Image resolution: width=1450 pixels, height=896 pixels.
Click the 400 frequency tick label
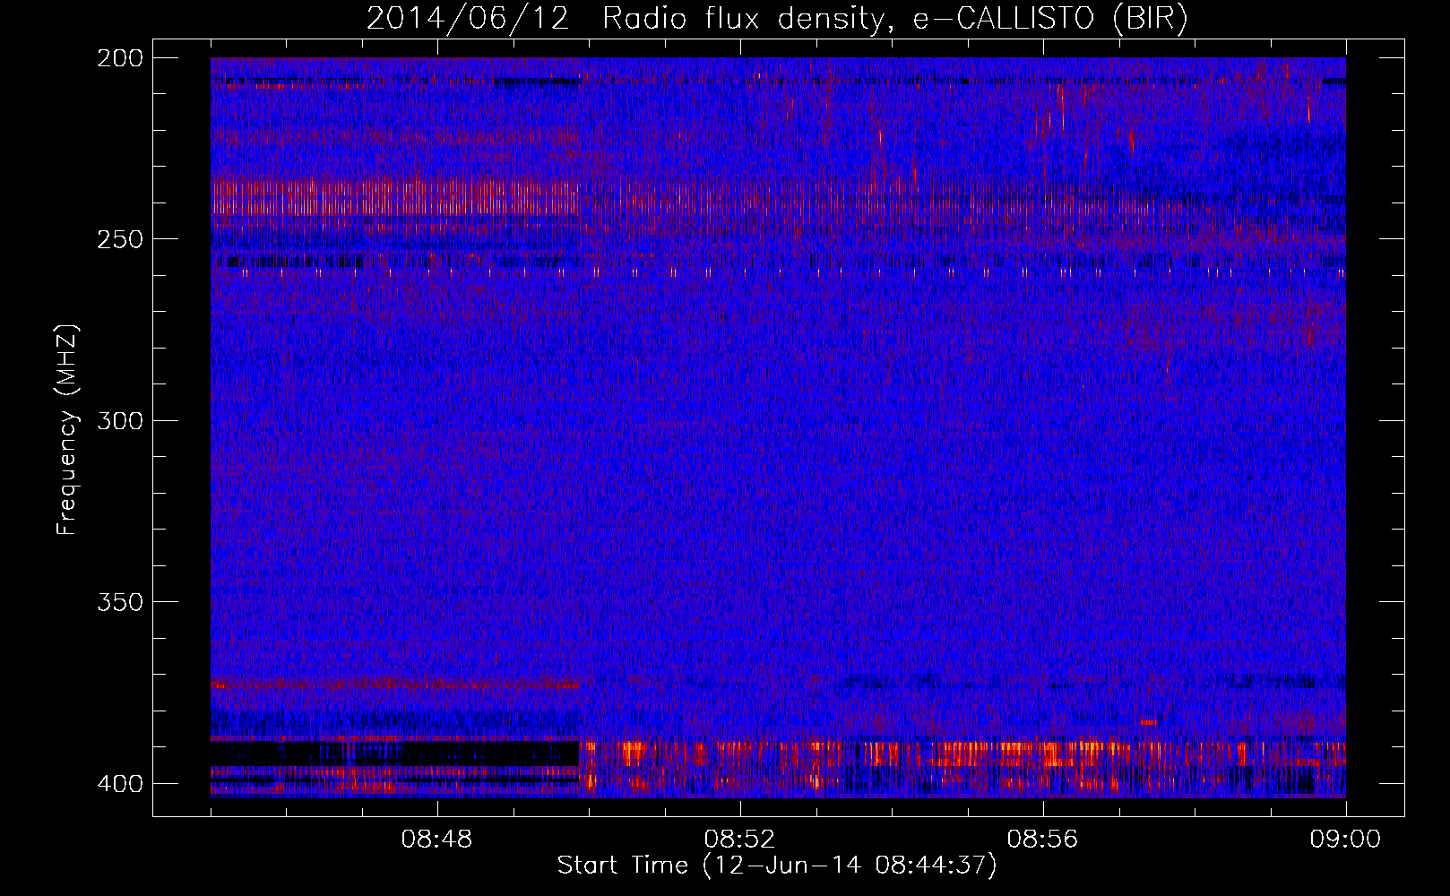(x=119, y=783)
